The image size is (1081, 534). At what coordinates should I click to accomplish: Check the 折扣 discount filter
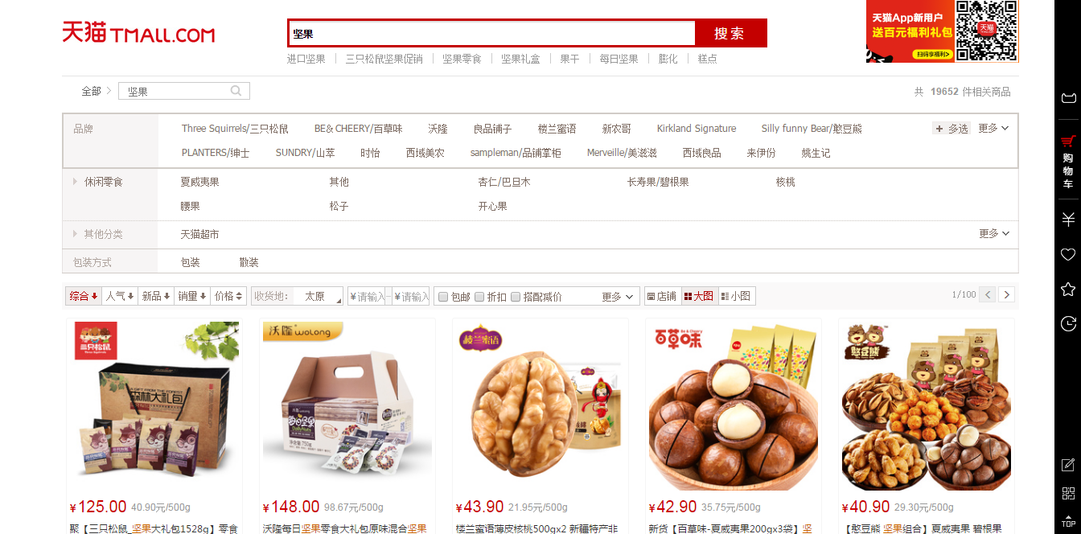click(479, 297)
